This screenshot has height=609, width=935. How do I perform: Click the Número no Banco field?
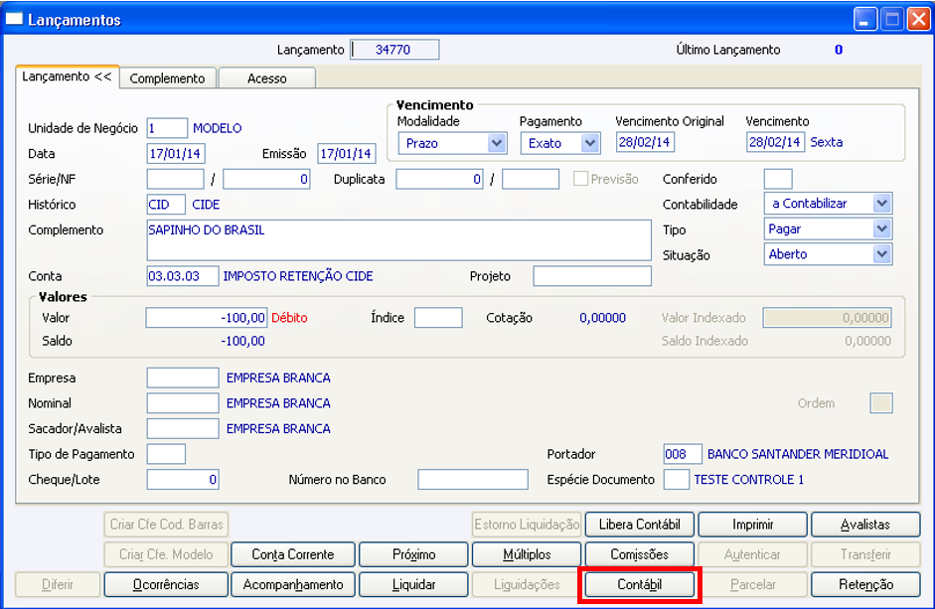tap(473, 480)
